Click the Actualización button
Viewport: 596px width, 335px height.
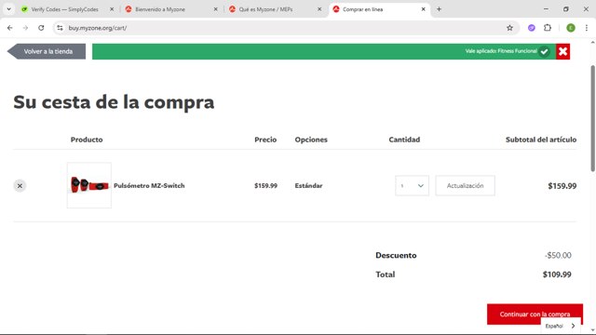tap(465, 186)
